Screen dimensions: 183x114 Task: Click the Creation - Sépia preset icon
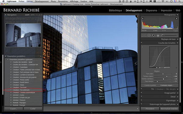point(11,85)
